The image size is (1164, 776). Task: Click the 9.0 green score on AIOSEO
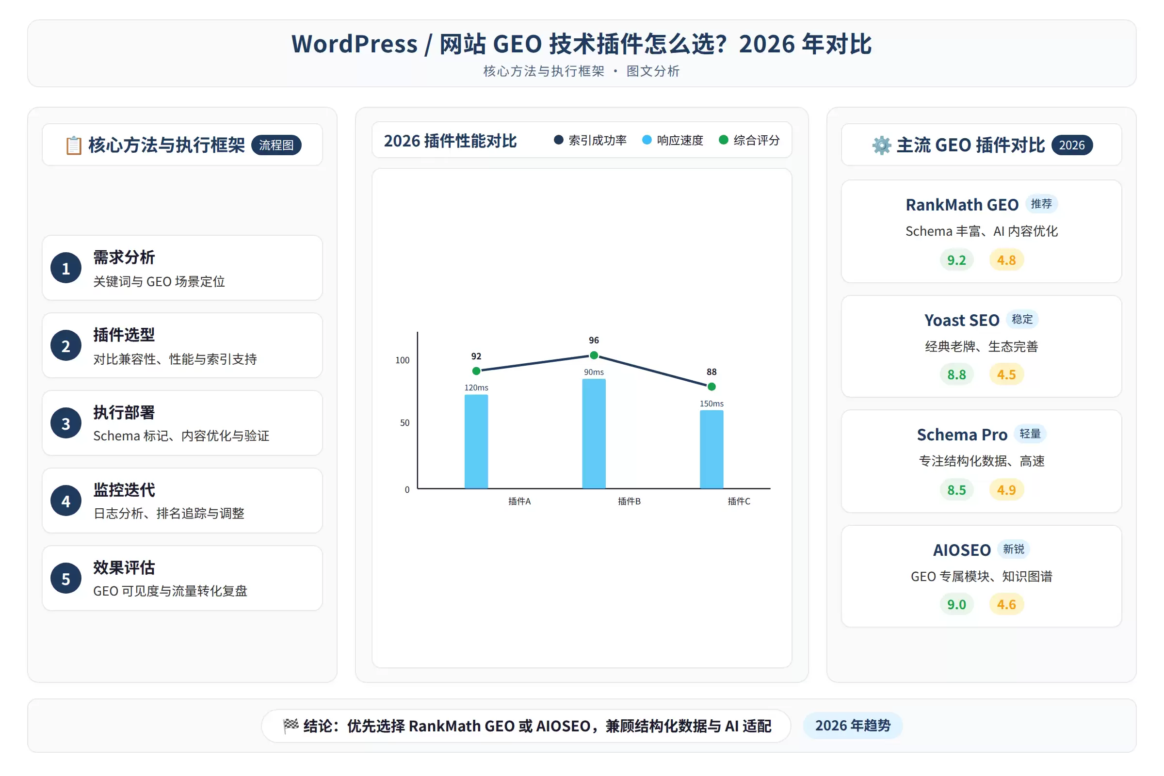(x=956, y=604)
